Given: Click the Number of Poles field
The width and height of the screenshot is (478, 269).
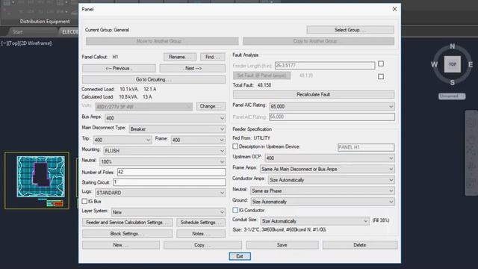Looking at the screenshot, I should 171,172.
